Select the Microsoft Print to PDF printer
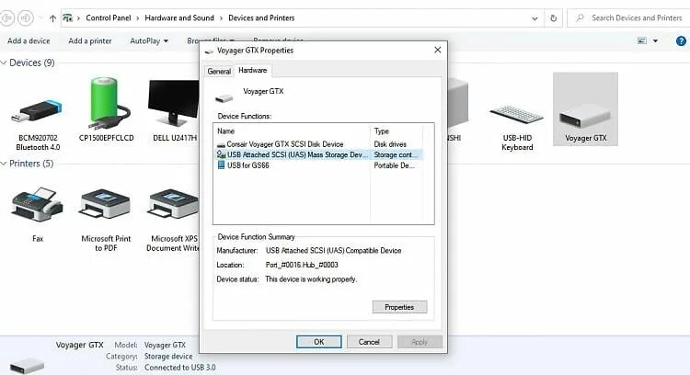The height and width of the screenshot is (375, 690). point(106,205)
